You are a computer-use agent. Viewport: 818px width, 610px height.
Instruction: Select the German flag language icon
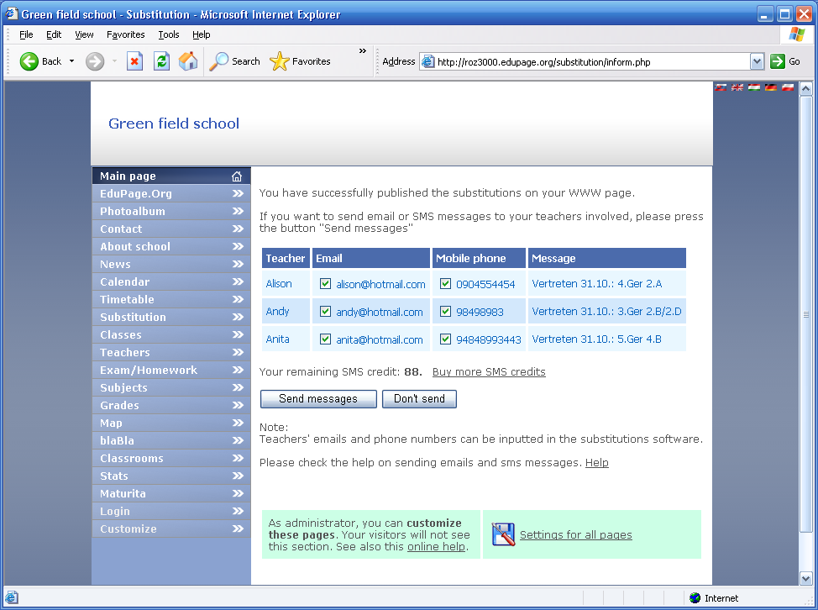click(x=770, y=87)
